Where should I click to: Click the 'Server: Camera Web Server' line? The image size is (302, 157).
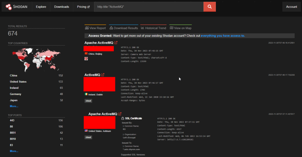coord(136,54)
